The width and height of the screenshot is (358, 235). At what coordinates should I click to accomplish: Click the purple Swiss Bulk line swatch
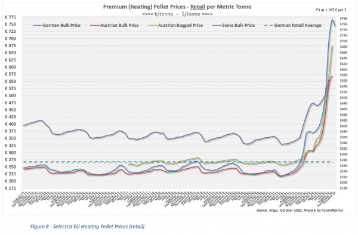pyautogui.click(x=217, y=25)
